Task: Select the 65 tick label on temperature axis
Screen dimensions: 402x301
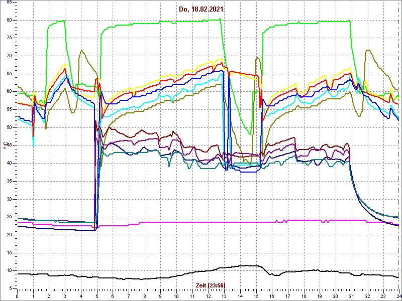Action: 8,74
